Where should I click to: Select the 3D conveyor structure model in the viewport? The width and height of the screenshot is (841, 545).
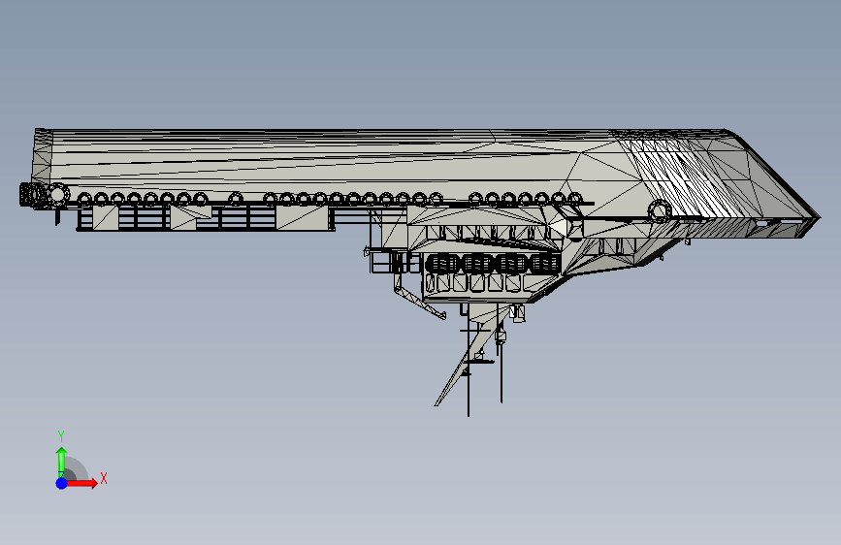[419, 272]
